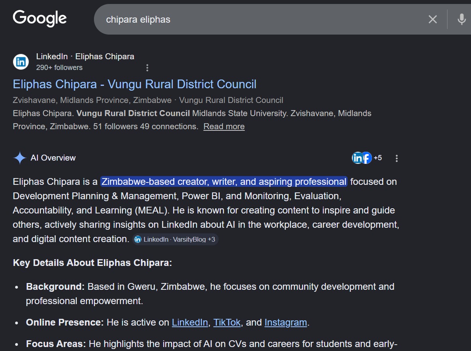Click the Focus Areas: bullet label

click(x=56, y=344)
